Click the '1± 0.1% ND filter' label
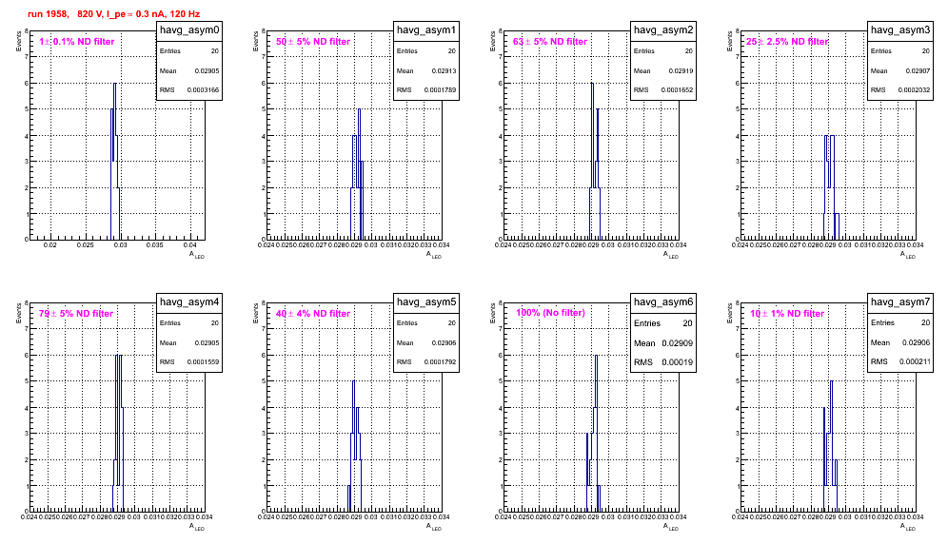The width and height of the screenshot is (948, 544). tap(77, 42)
